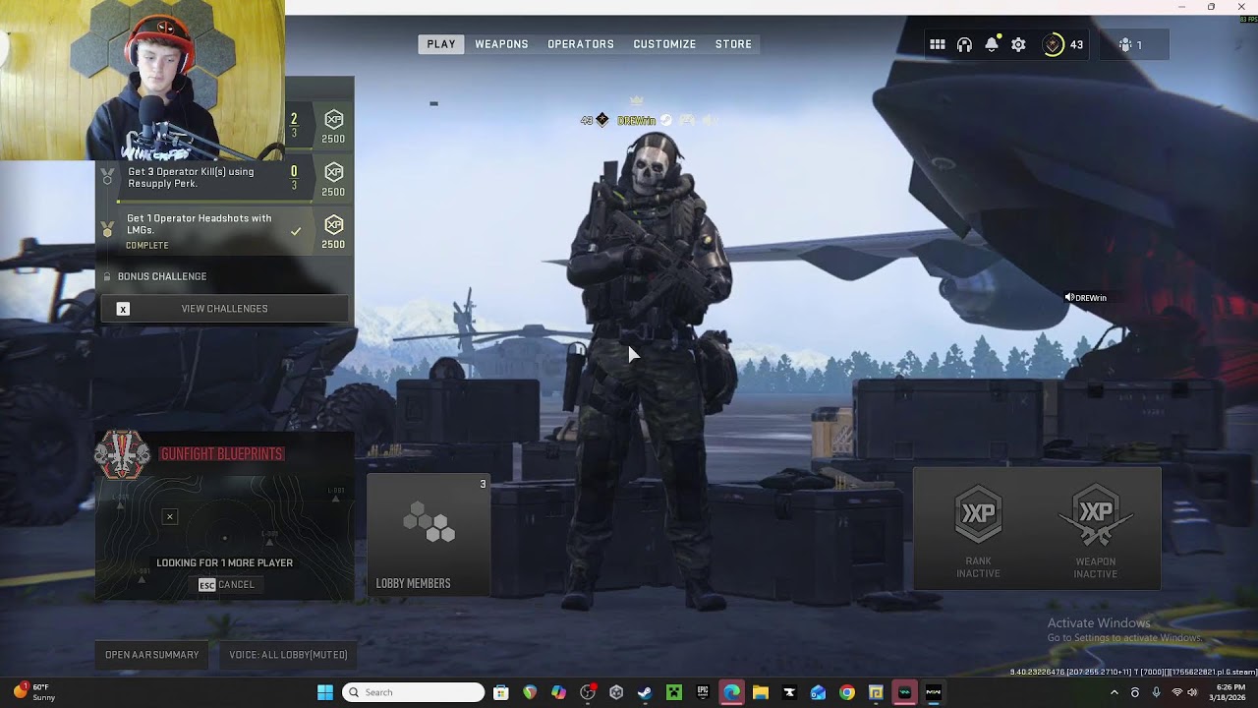Open the weather widget showing Sunny
The height and width of the screenshot is (708, 1258).
32,692
